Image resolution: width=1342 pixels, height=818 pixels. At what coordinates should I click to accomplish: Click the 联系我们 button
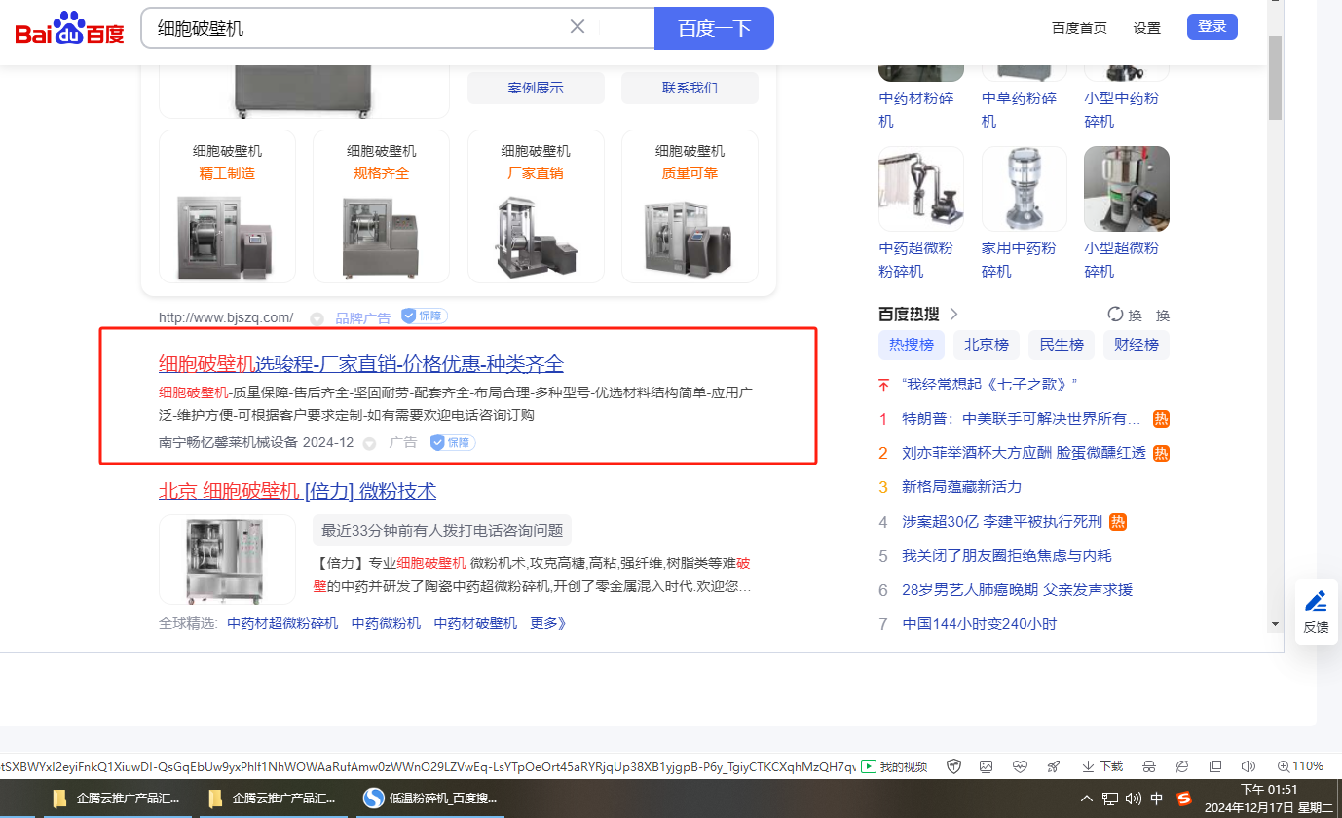(690, 88)
